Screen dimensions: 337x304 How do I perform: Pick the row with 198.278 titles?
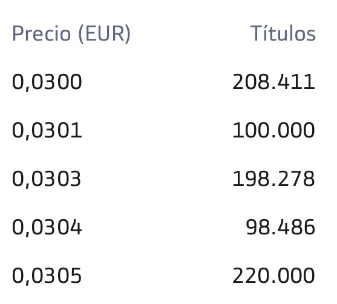coord(164,179)
